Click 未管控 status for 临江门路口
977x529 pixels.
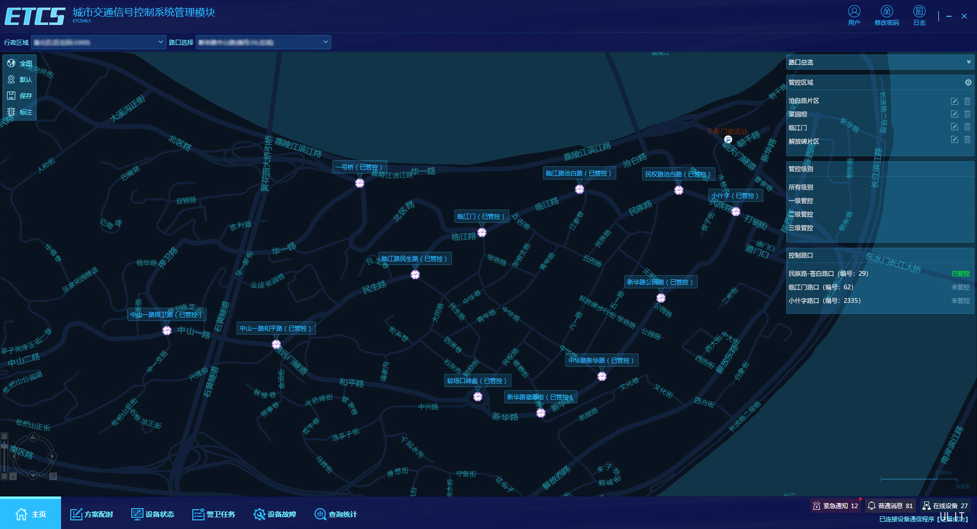click(960, 287)
